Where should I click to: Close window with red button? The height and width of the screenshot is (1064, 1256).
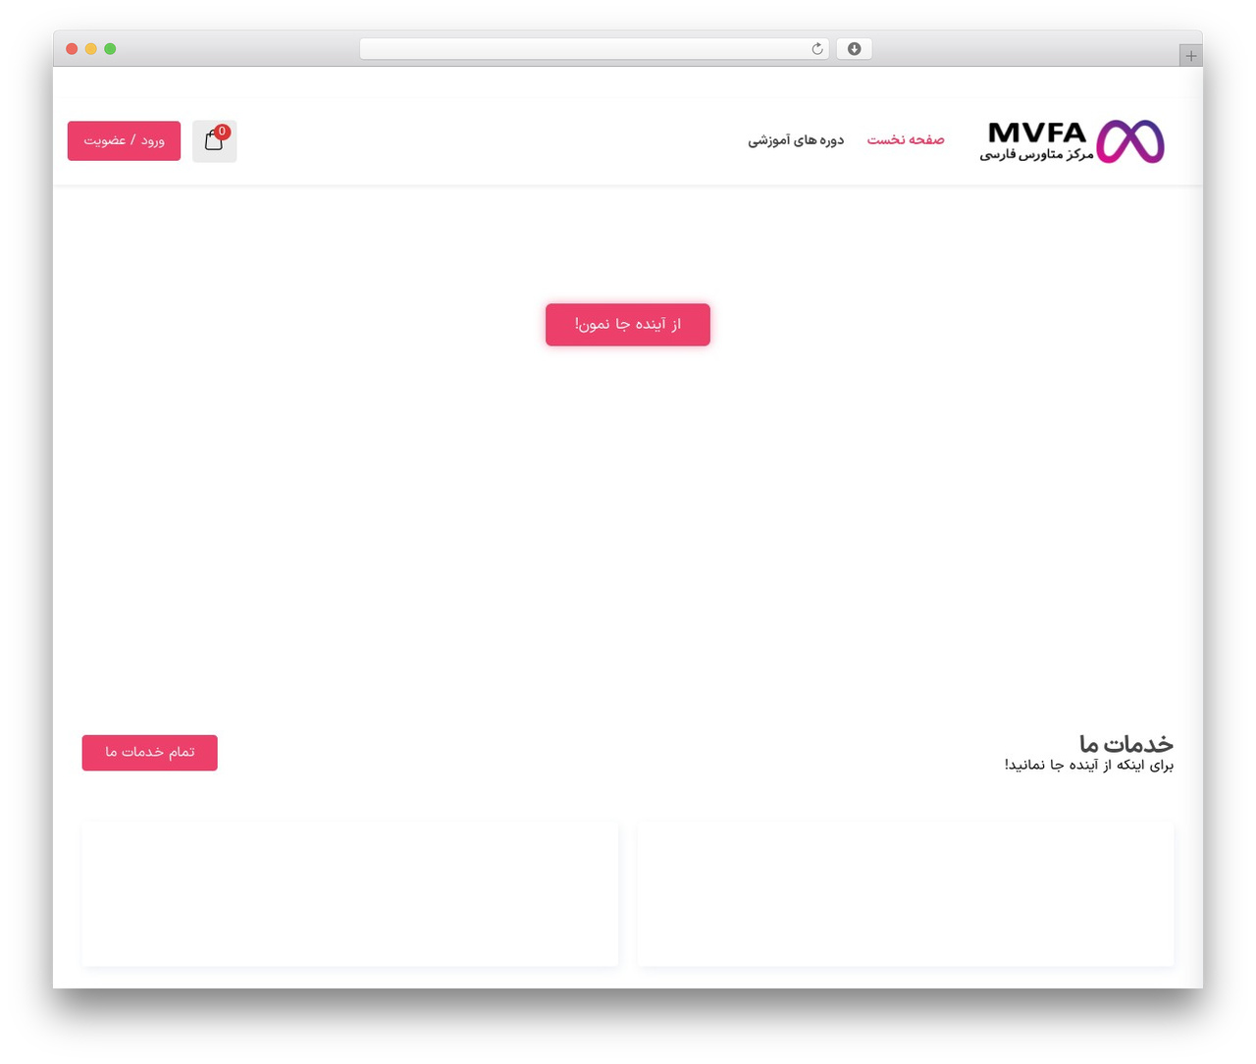[72, 49]
